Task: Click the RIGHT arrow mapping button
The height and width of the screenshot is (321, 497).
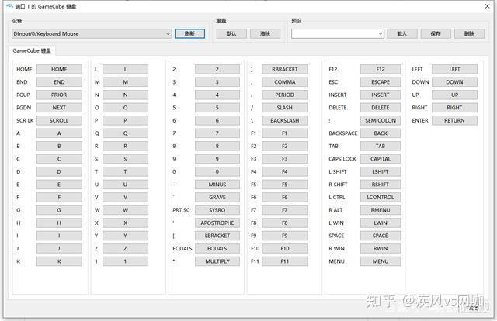Action: [x=454, y=108]
